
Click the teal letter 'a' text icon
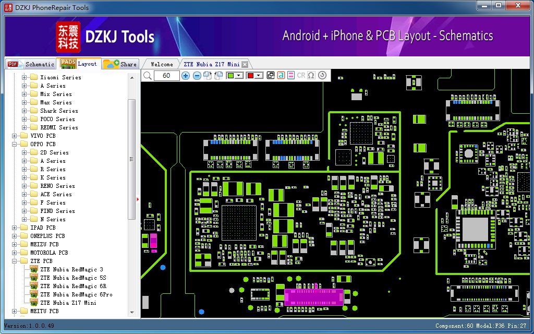[281, 76]
